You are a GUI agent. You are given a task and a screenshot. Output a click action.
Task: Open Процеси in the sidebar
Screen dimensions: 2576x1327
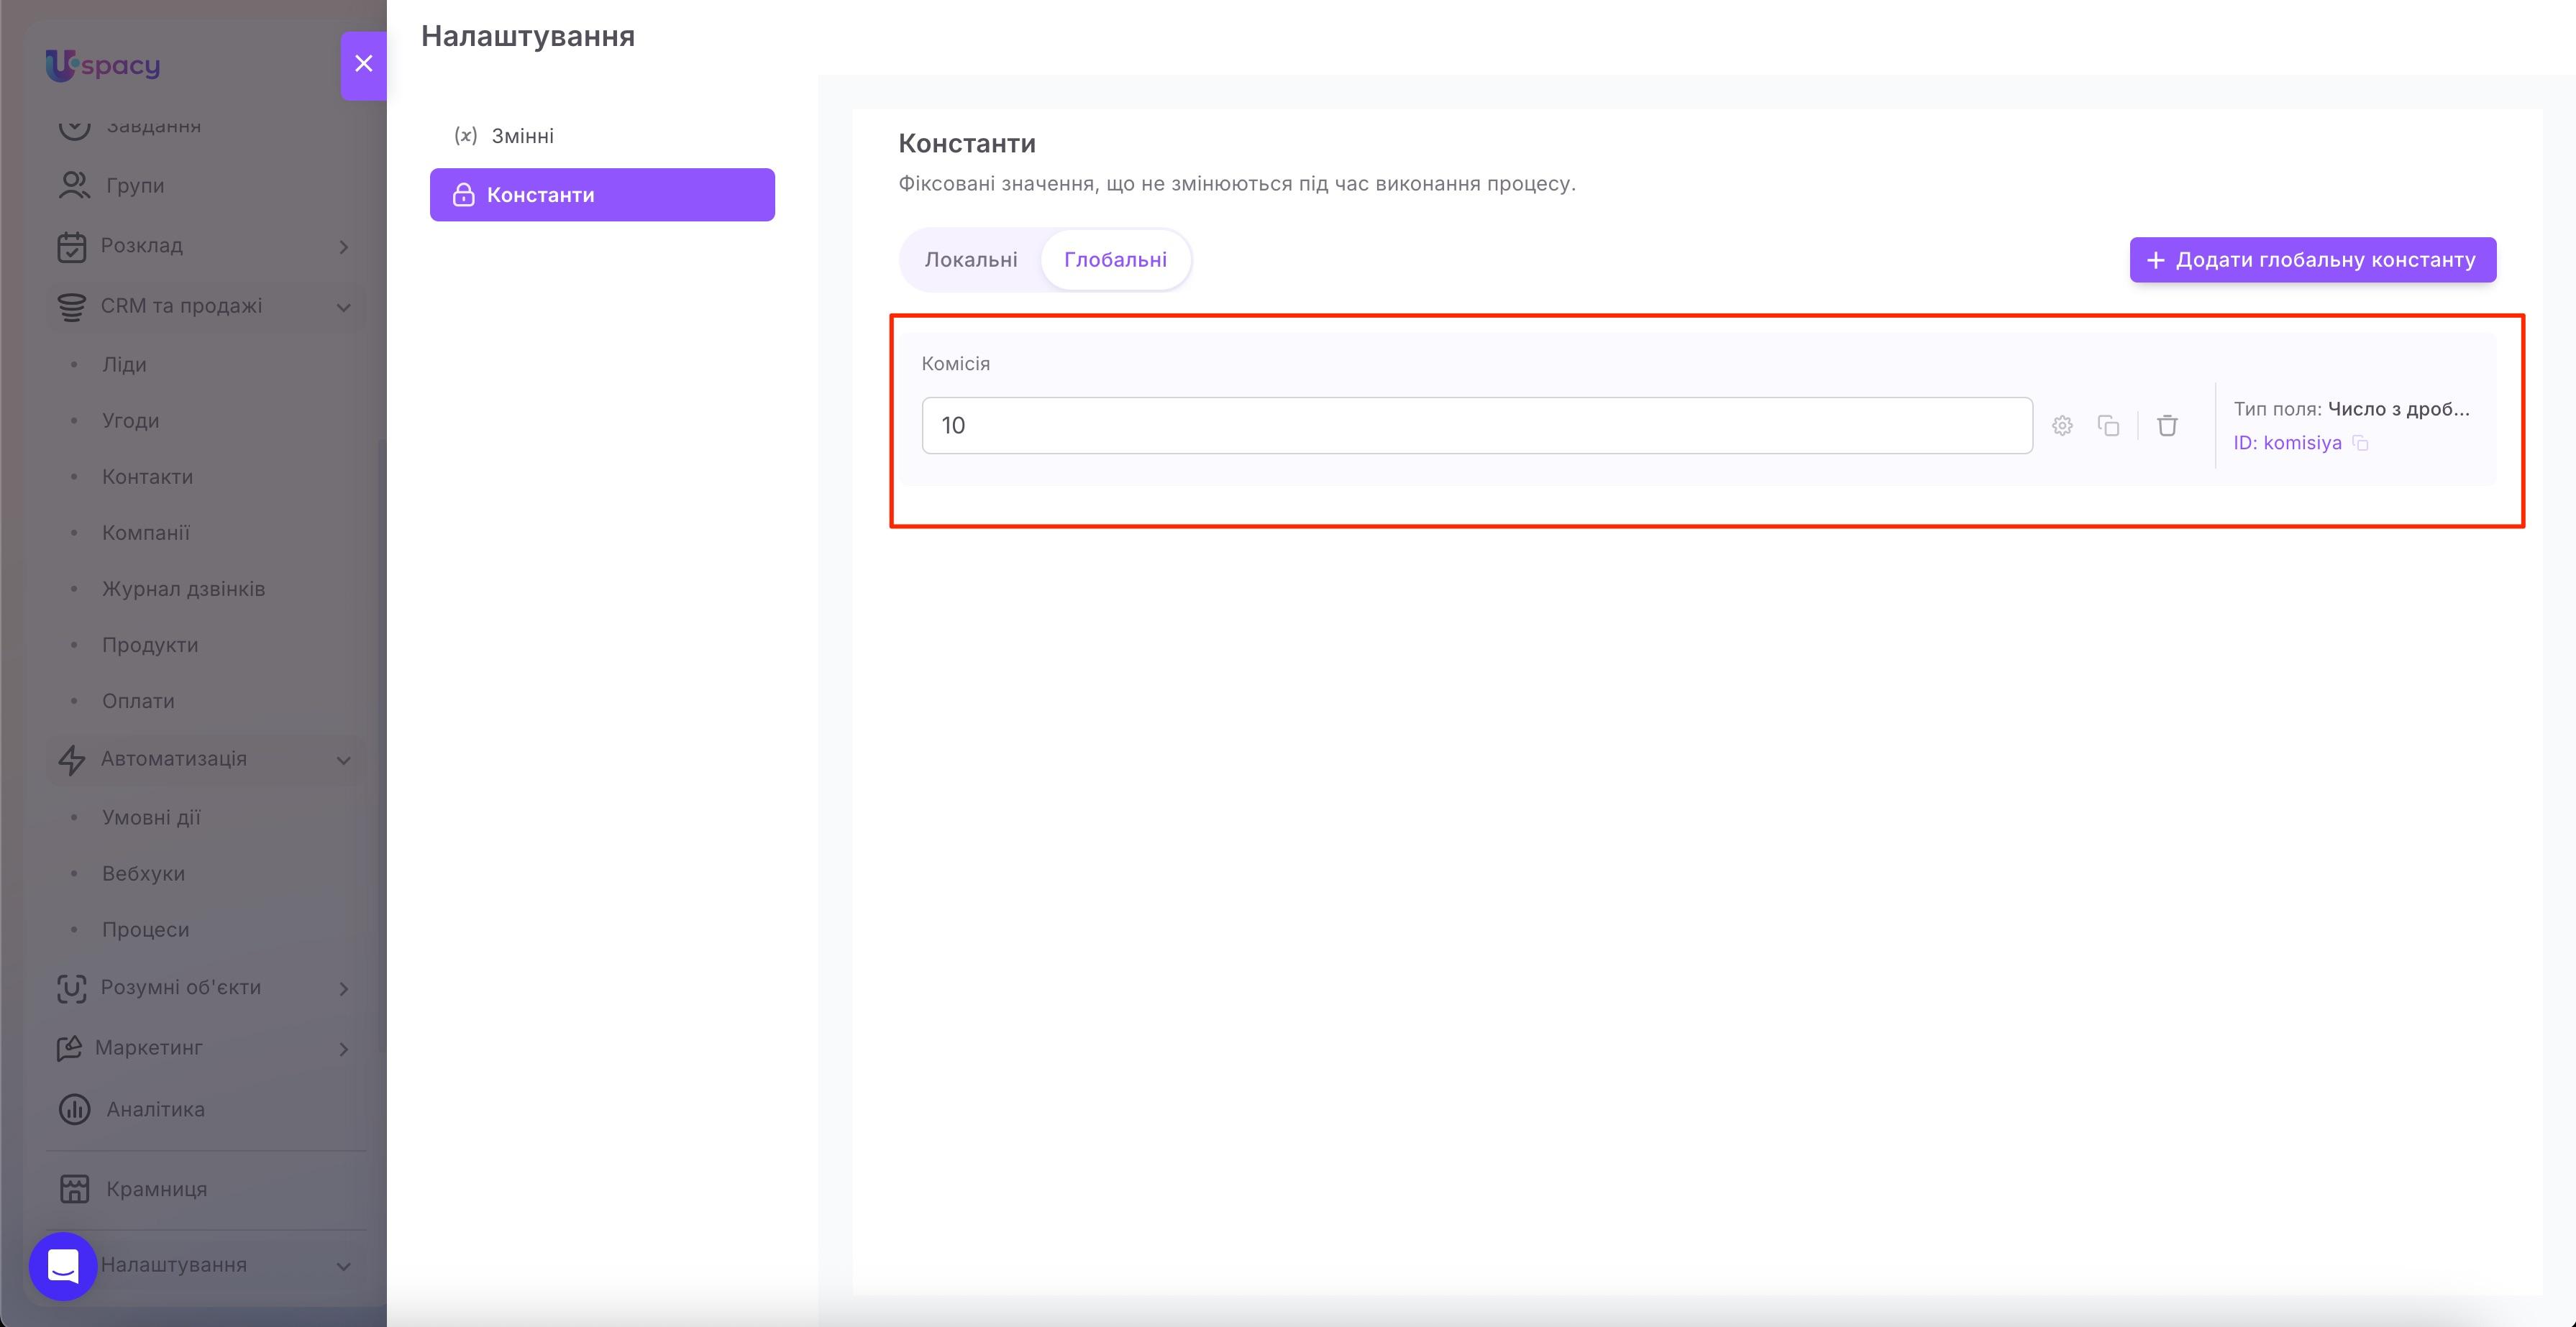tap(145, 929)
